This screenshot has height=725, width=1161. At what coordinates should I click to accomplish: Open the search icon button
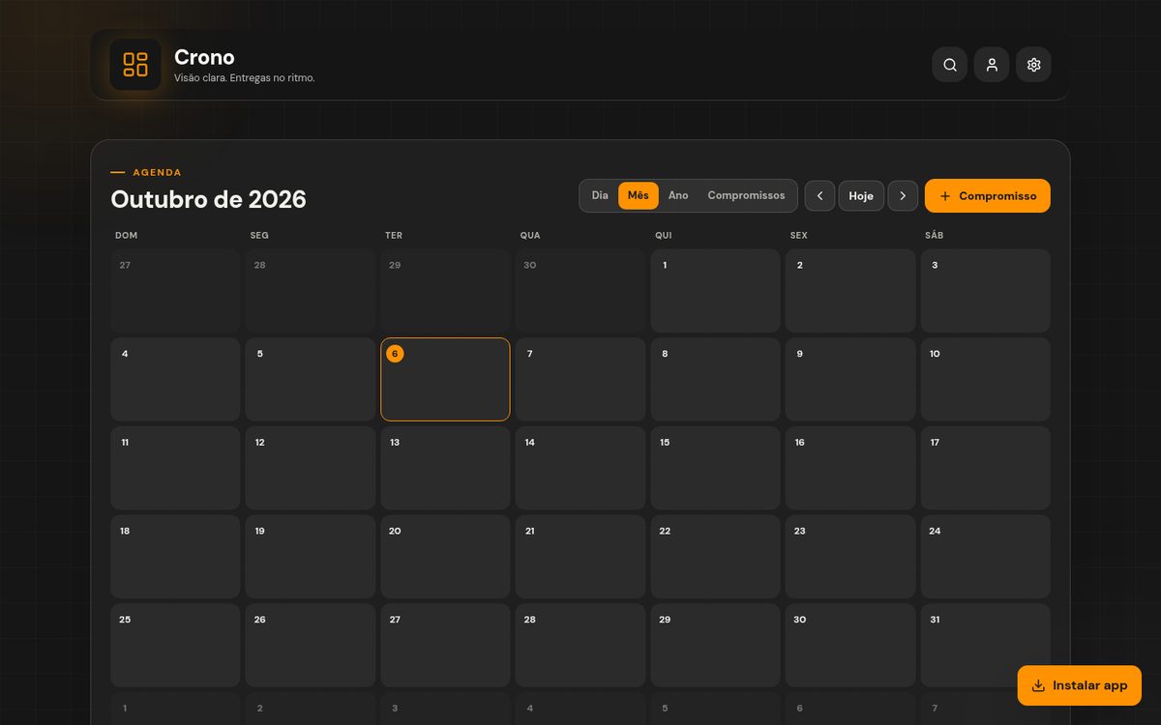(x=950, y=65)
